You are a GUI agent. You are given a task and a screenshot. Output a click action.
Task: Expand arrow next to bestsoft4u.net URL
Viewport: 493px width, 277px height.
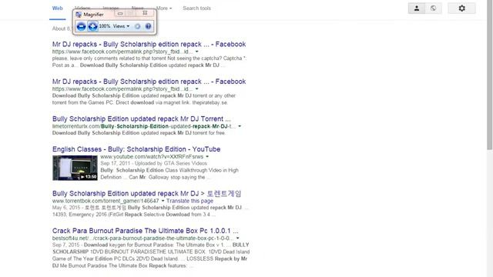237,238
